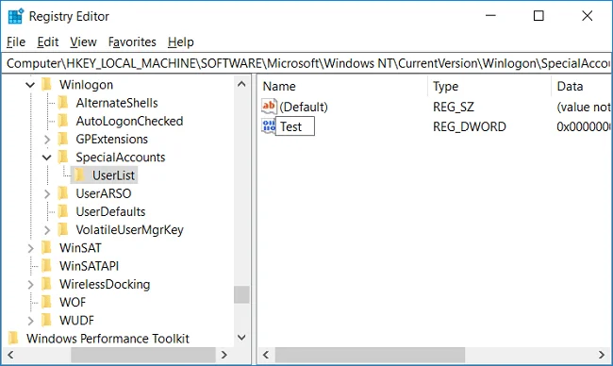The image size is (613, 366).
Task: Expand the GPExtensions key
Action: (x=47, y=140)
